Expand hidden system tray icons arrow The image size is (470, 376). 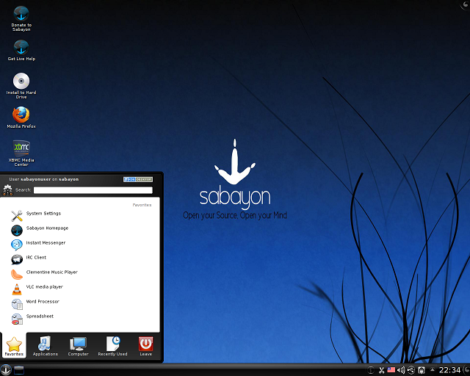[x=433, y=370]
